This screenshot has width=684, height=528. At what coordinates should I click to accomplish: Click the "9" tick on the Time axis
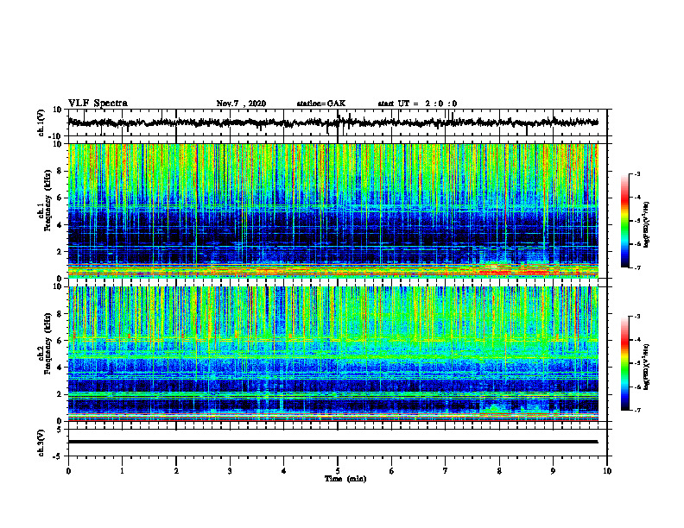[x=553, y=471]
